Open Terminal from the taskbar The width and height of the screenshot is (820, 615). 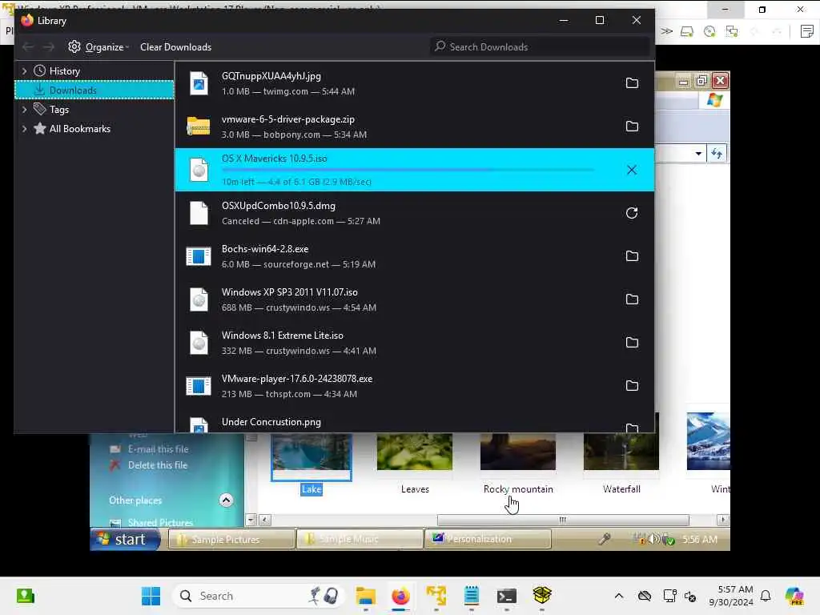(507, 596)
